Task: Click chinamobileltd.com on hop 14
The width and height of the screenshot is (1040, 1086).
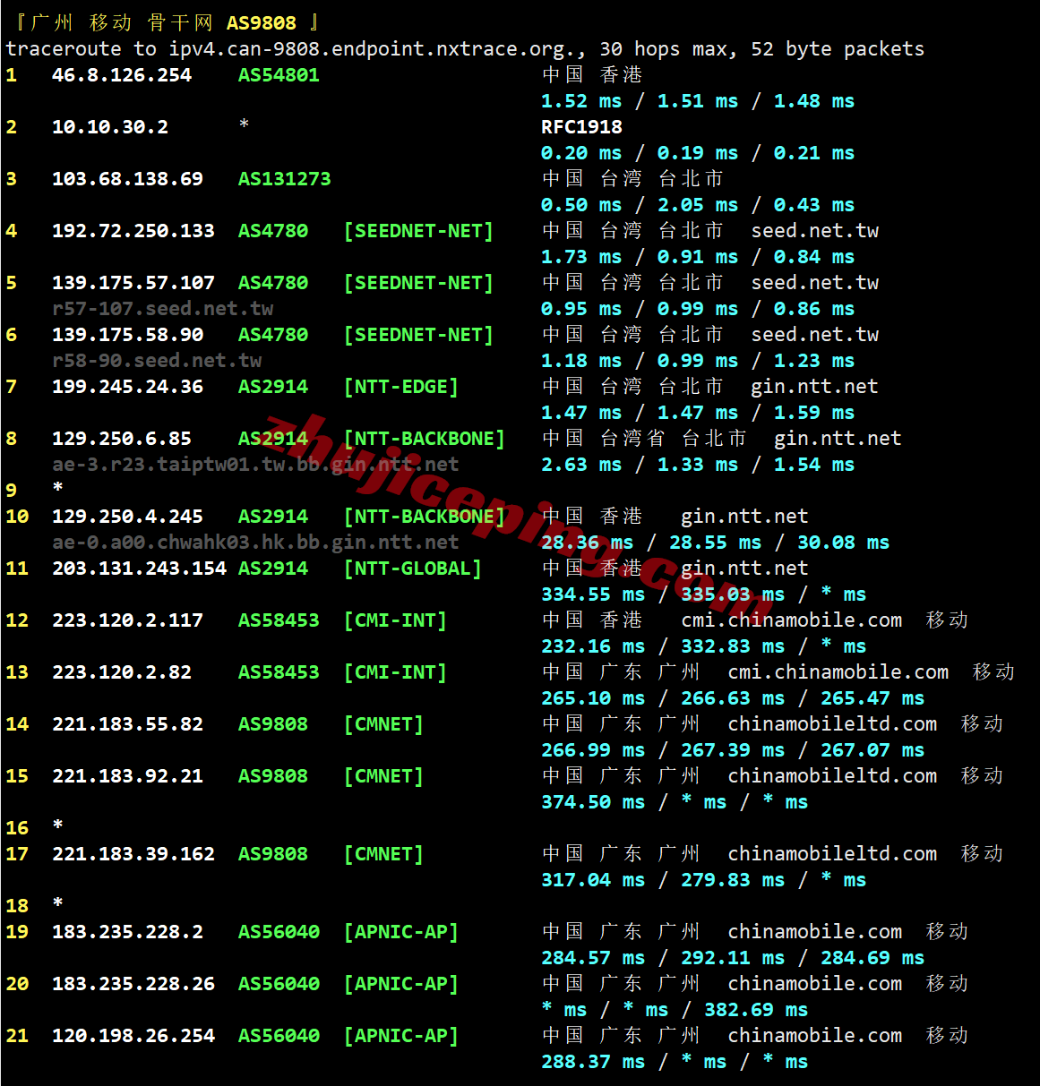Action: click(832, 724)
